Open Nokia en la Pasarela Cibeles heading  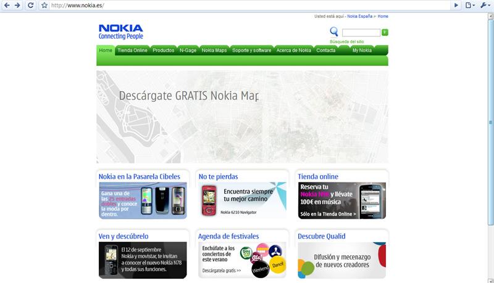tap(140, 177)
